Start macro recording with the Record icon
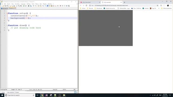The width and height of the screenshot is (173, 97). click(61, 6)
